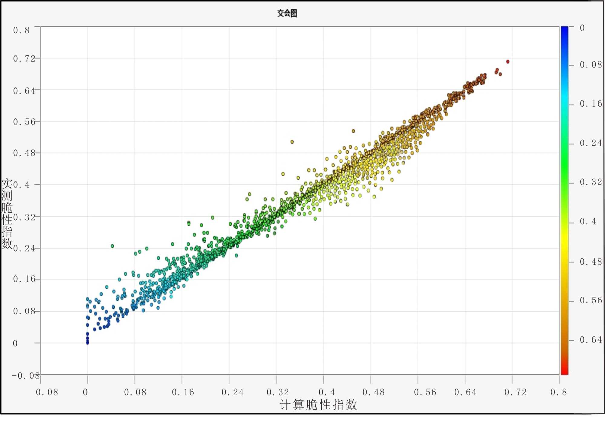Screen dimensions: 605x431
Task: Click the lowest dark blue data point
Action: coord(87,343)
